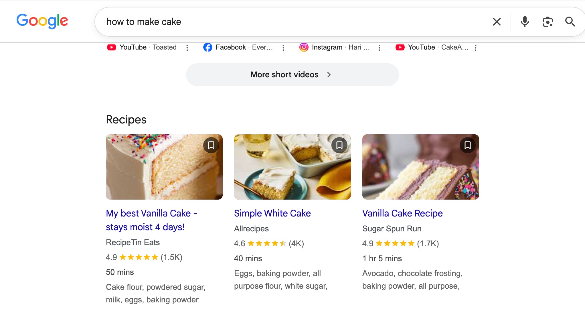The width and height of the screenshot is (585, 315).
Task: Bookmark the Simple White Cake recipe
Action: coord(339,145)
